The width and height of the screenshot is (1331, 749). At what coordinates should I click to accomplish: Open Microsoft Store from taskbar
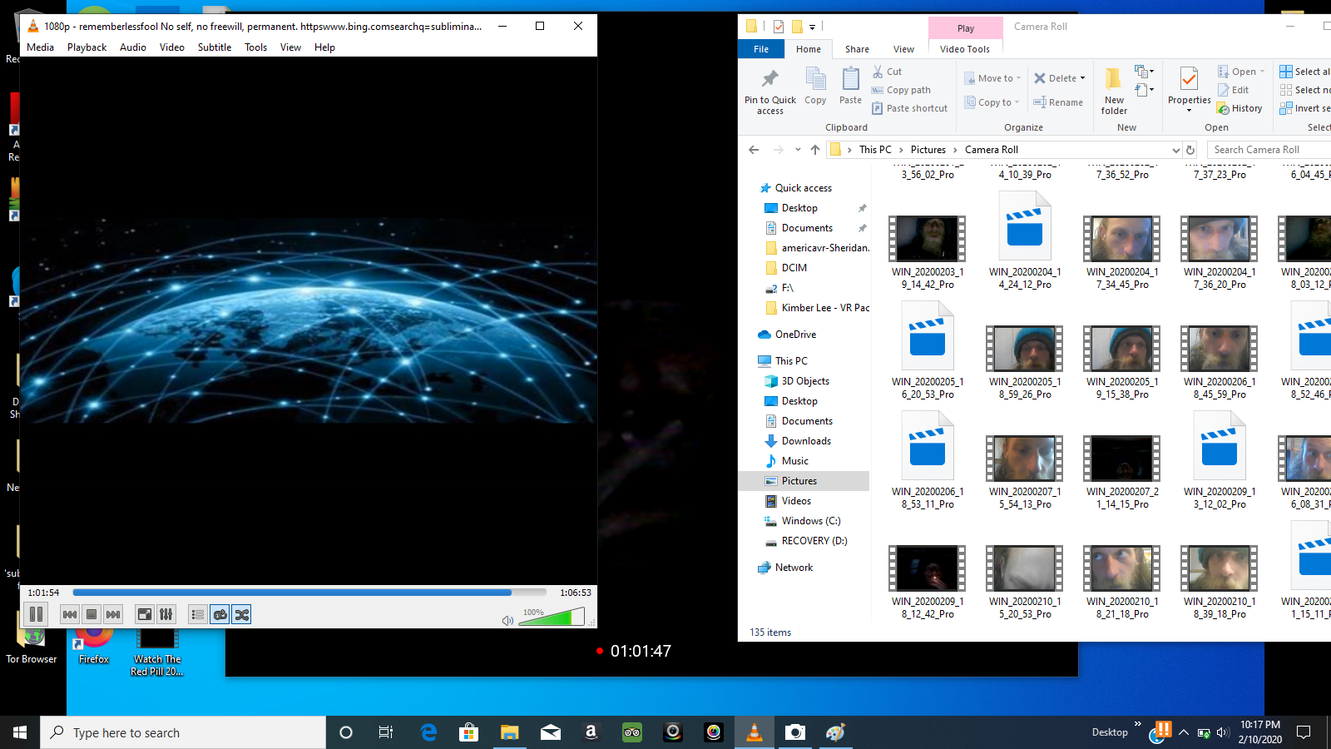[x=469, y=732]
